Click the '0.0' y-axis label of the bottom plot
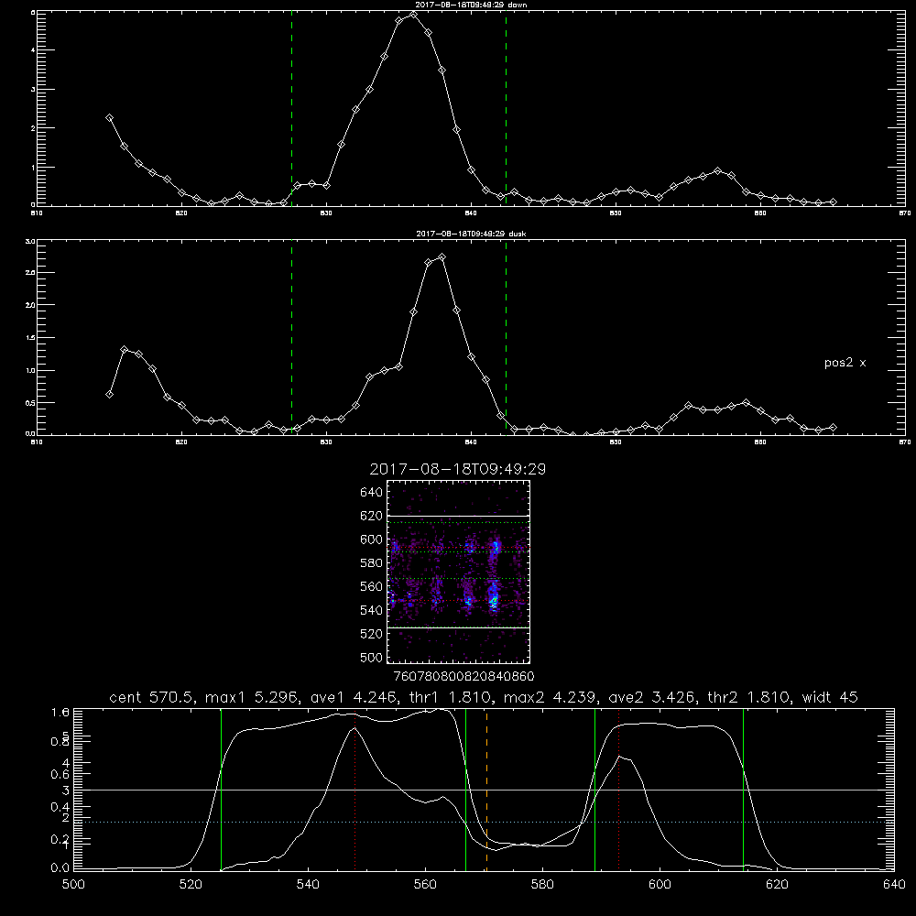 (60, 868)
